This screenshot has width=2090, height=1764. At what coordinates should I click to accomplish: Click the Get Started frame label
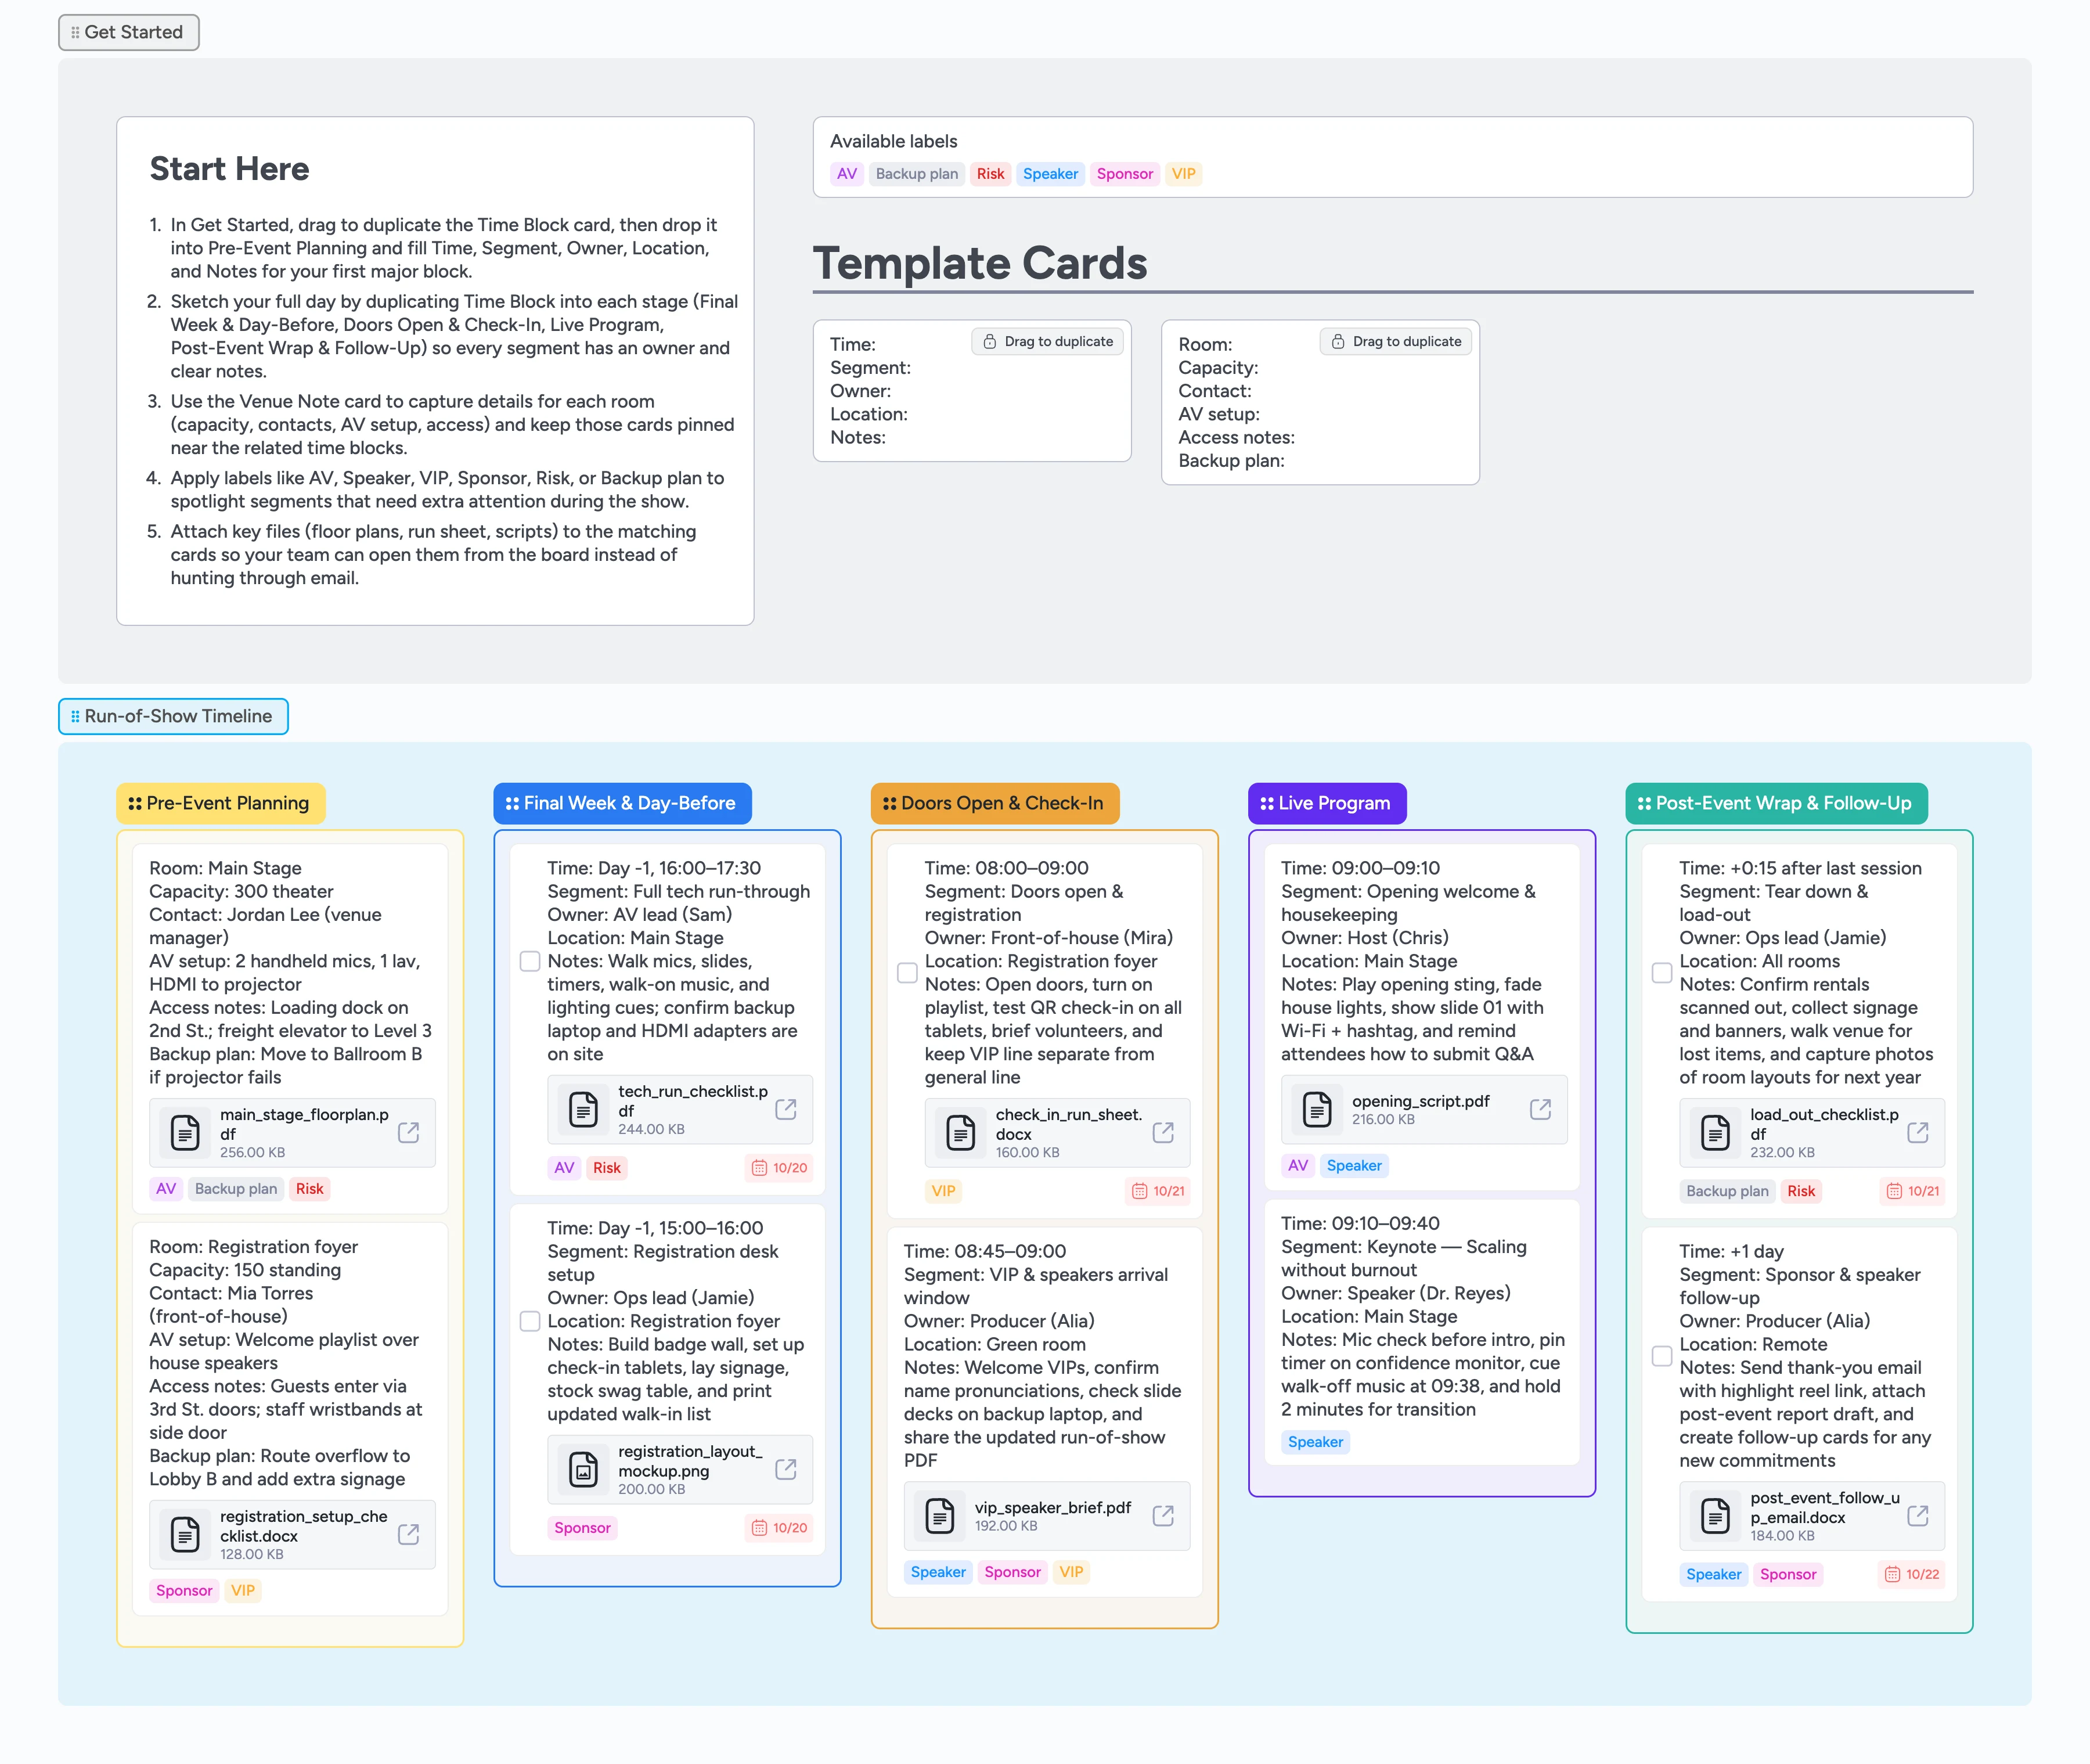[x=128, y=31]
